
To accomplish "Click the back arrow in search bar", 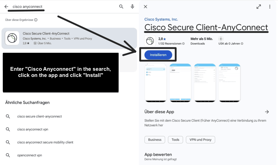I will (6, 6).
